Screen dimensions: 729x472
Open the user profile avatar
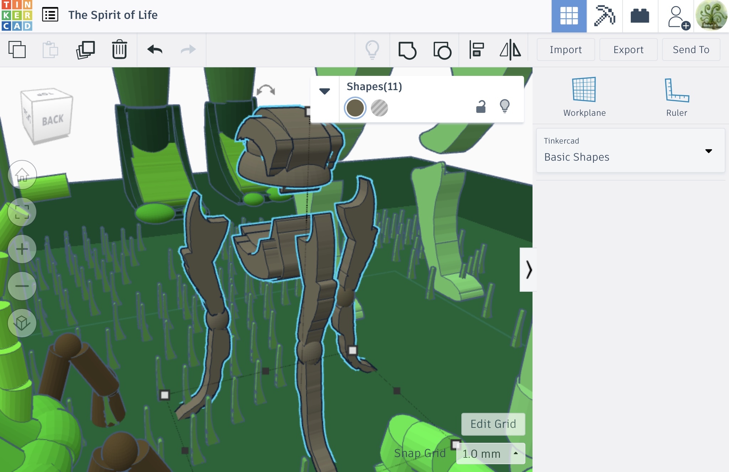pos(711,16)
